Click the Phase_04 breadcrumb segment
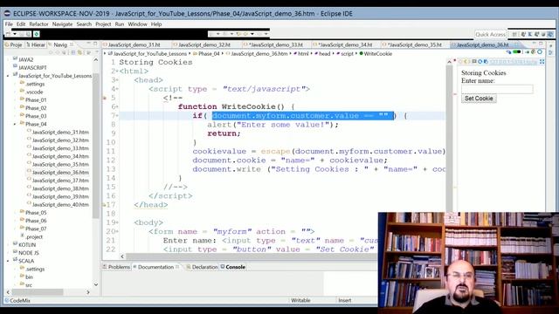The width and height of the screenshot is (559, 314). click(x=209, y=54)
